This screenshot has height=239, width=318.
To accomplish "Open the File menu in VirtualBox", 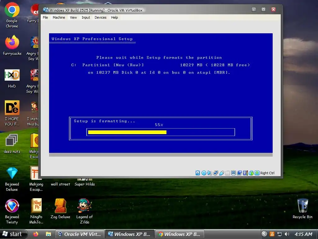I will coord(45,17).
